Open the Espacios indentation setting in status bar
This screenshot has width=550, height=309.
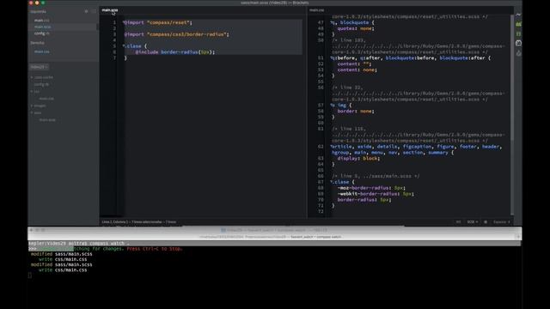[x=502, y=221]
